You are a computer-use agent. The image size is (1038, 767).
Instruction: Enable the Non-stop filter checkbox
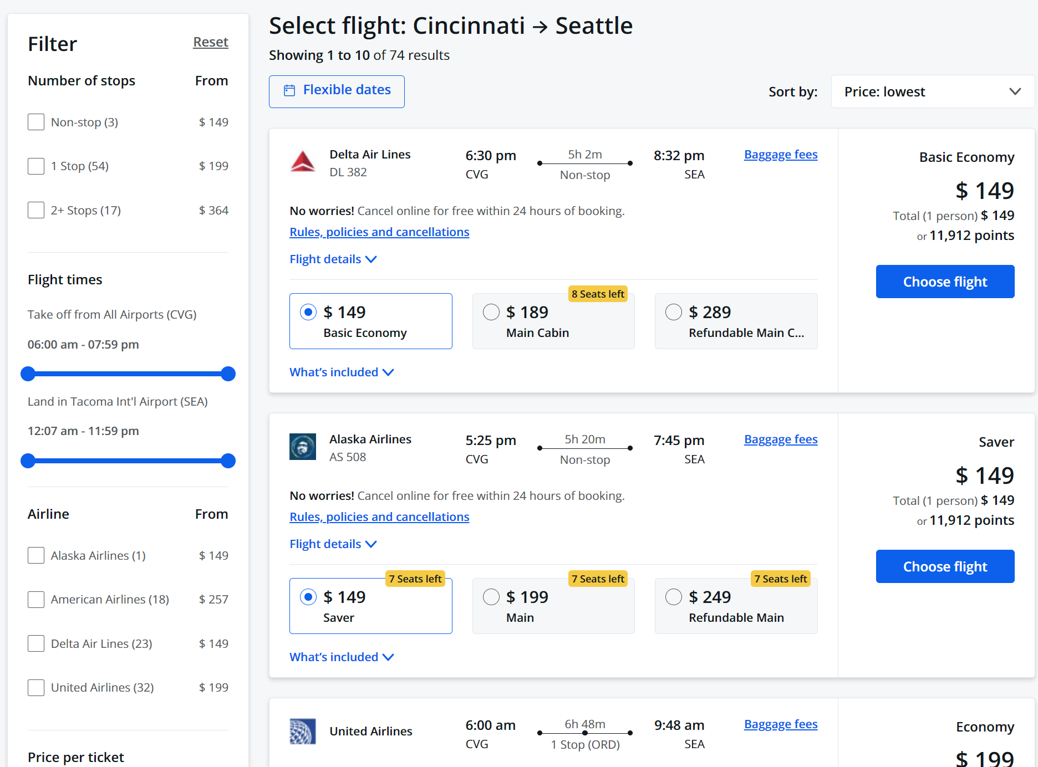pos(35,121)
